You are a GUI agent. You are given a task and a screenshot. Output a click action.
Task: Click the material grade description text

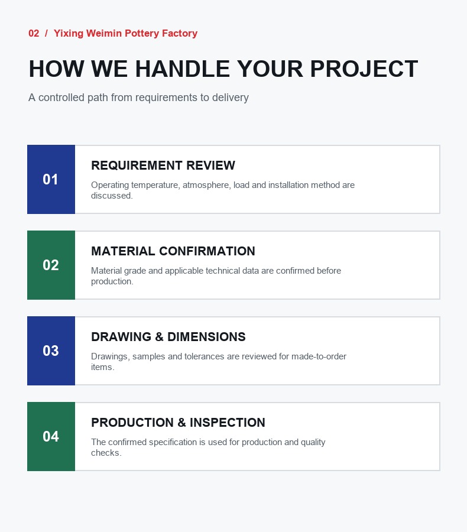click(x=216, y=276)
